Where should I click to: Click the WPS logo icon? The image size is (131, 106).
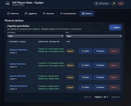pos(7,4)
